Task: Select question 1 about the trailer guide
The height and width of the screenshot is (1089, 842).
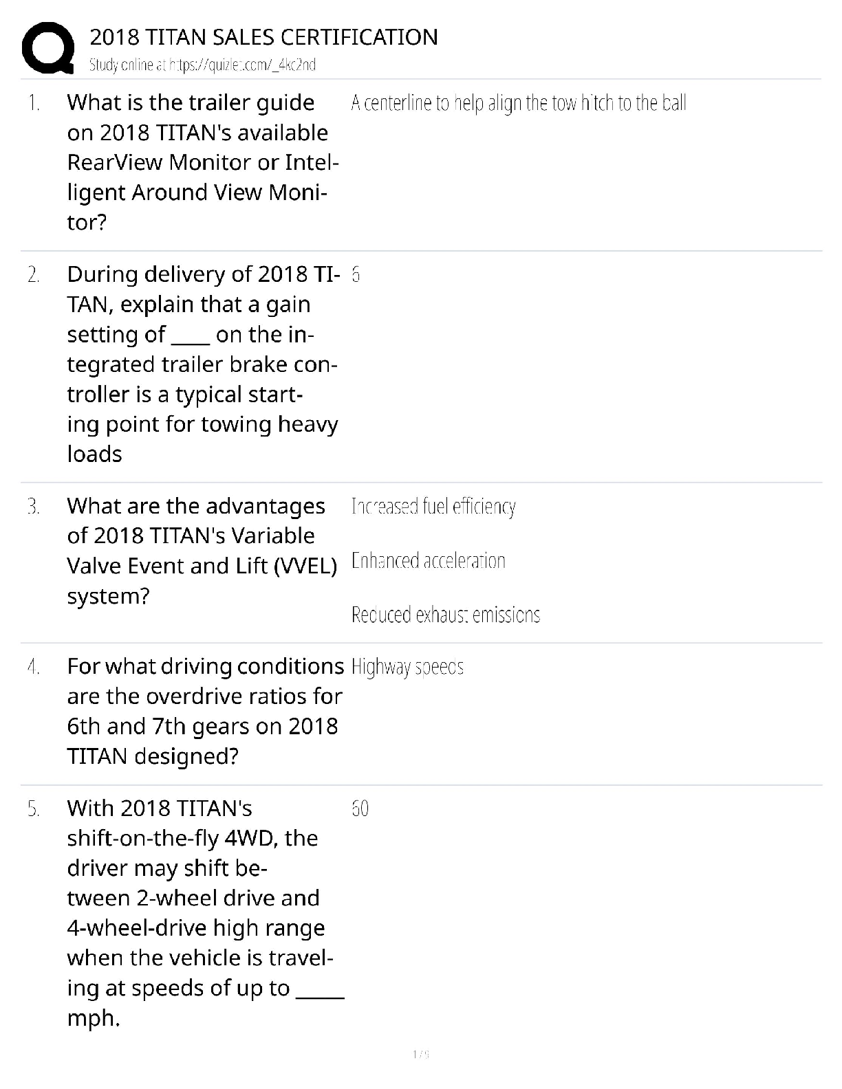Action: [x=202, y=162]
